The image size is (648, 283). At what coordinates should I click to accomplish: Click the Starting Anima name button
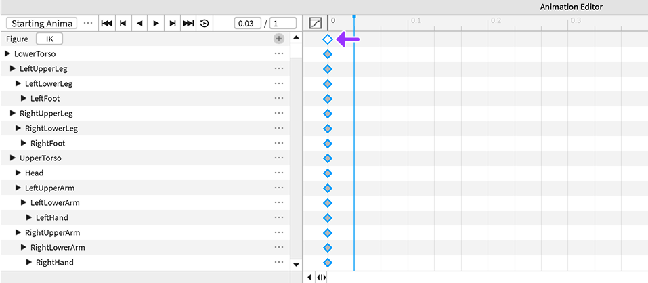42,24
